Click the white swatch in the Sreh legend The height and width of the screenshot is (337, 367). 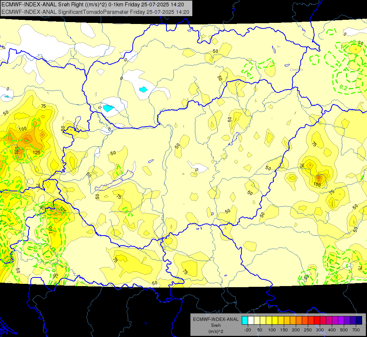(251, 320)
